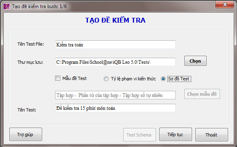Click the disabled Test Schema button
Screen dimensions: 237x147
[139, 134]
